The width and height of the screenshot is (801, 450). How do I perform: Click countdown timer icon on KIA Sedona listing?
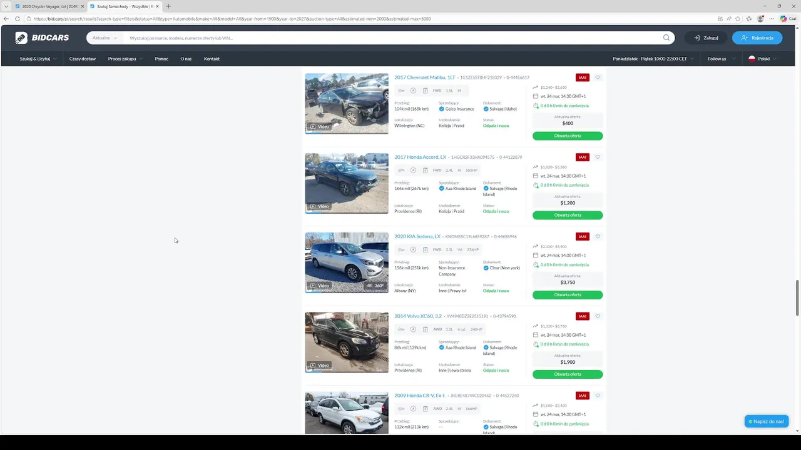536,264
